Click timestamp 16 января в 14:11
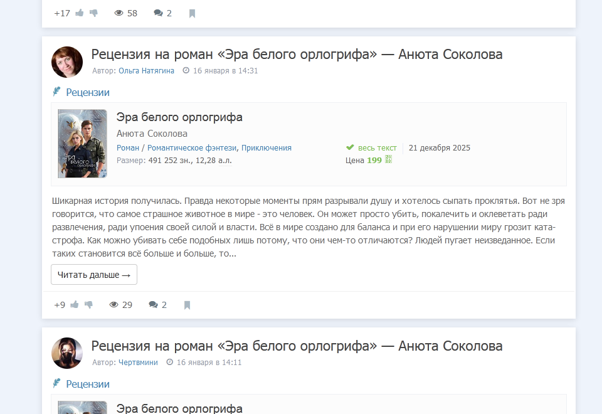The height and width of the screenshot is (414, 602). click(x=209, y=362)
